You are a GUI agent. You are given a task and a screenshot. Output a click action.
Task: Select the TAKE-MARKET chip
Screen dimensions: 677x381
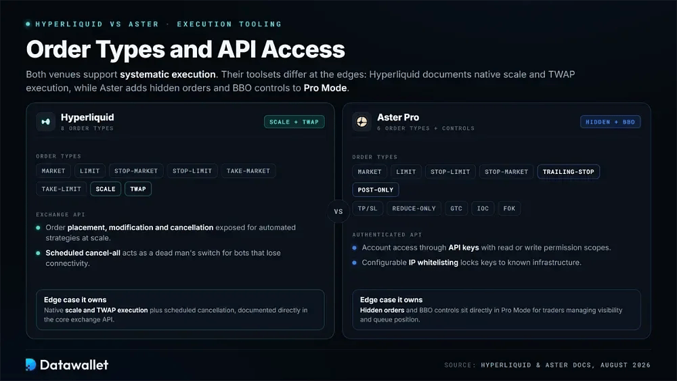[248, 171]
